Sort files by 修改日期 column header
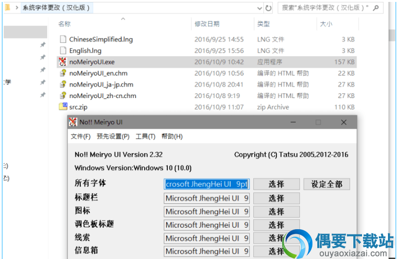 pos(207,24)
